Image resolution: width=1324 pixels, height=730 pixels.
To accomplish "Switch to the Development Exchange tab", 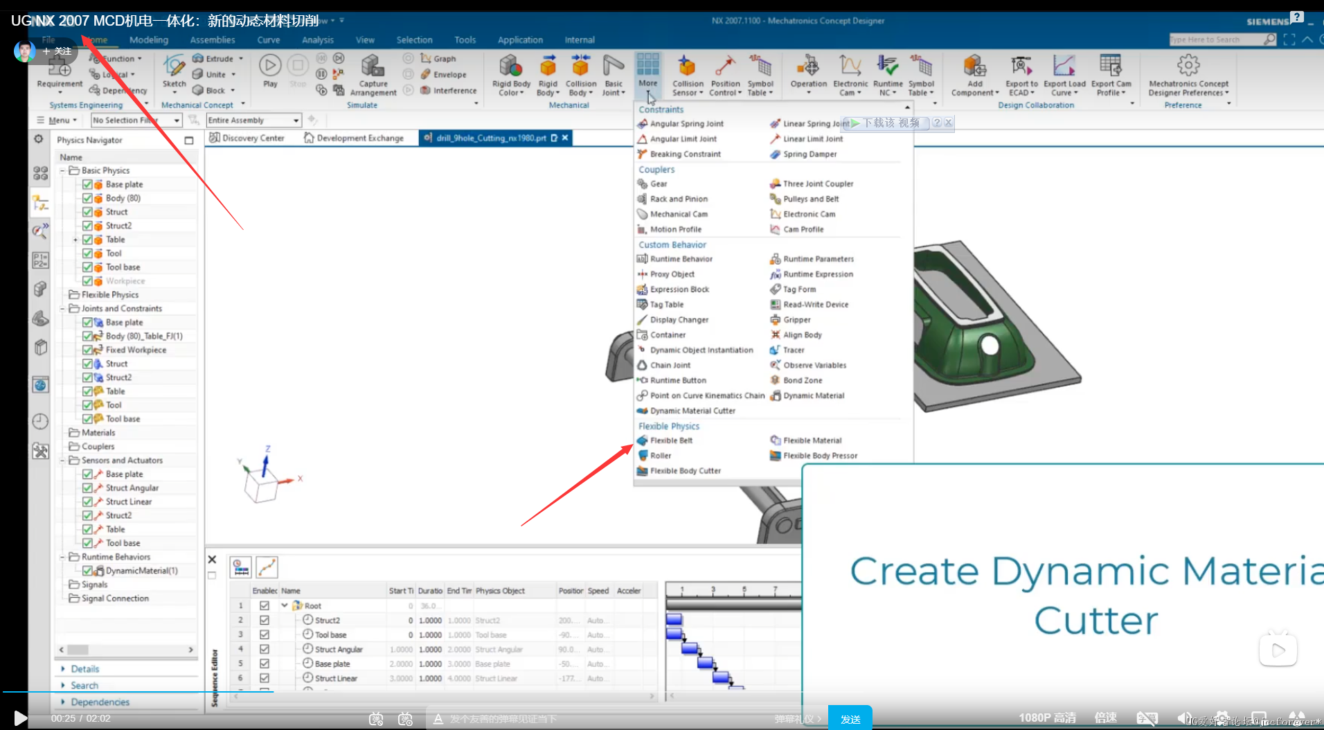I will (x=354, y=138).
